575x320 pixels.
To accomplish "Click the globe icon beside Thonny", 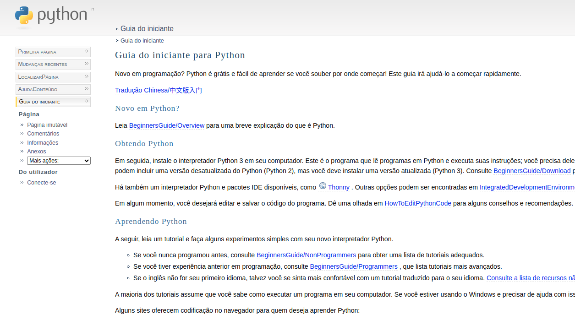I will pyautogui.click(x=322, y=186).
